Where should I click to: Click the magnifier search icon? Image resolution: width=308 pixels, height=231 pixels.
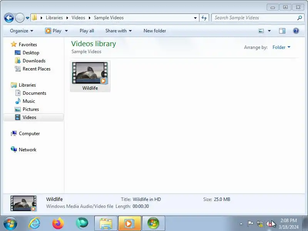300,18
